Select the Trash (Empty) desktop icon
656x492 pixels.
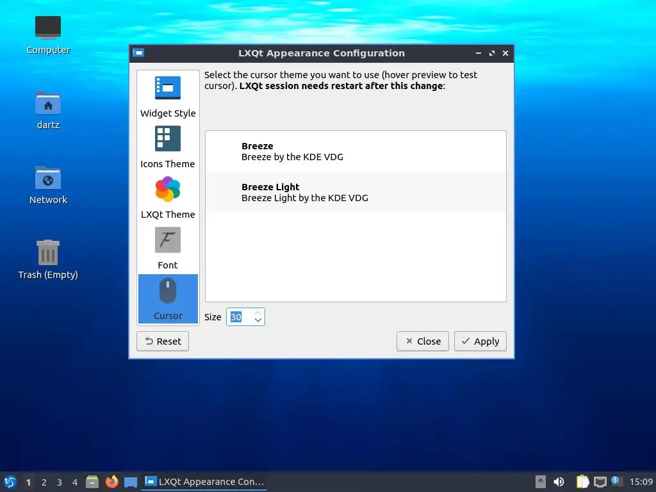pyautogui.click(x=48, y=259)
